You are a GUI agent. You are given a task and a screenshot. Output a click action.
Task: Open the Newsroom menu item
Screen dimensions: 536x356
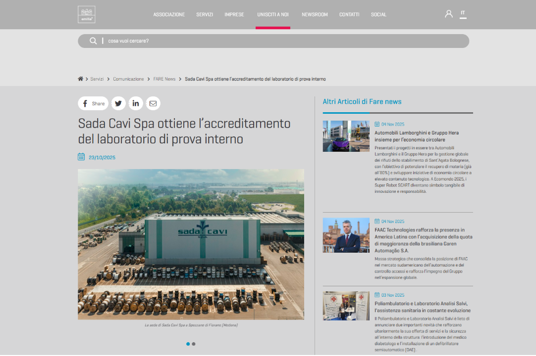pyautogui.click(x=315, y=14)
